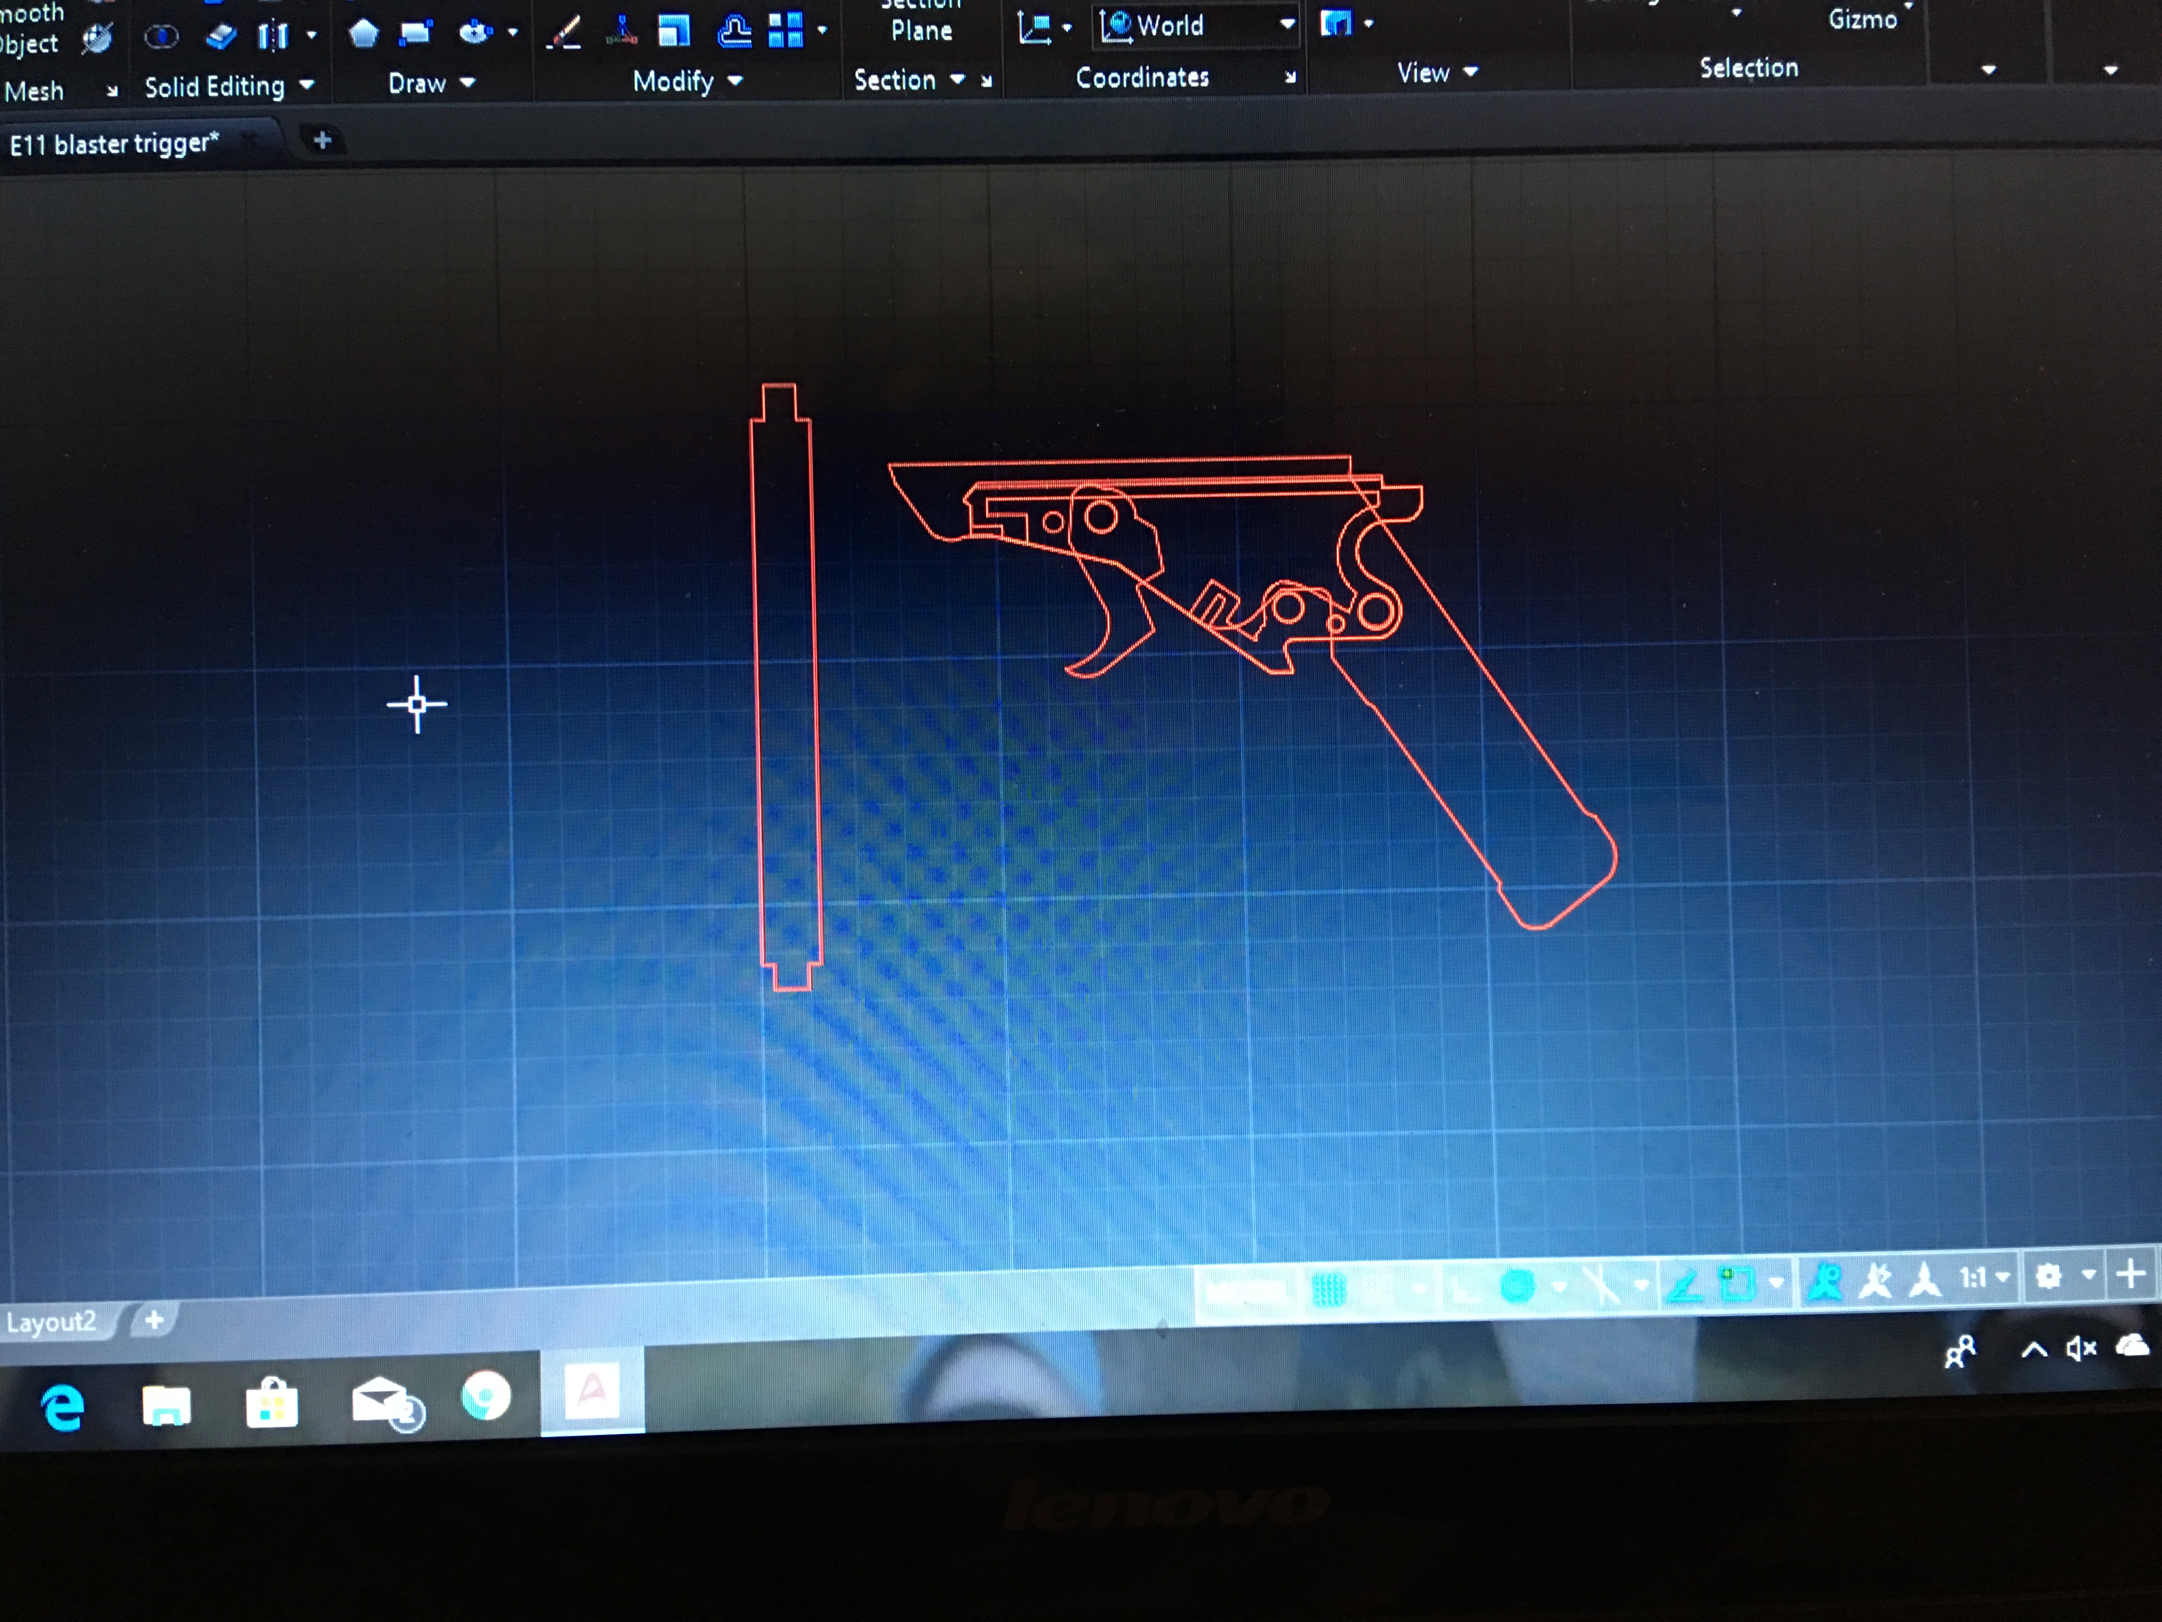Viewport: 2162px width, 1622px height.
Task: Click the visual style icon in View panel
Action: click(1335, 23)
